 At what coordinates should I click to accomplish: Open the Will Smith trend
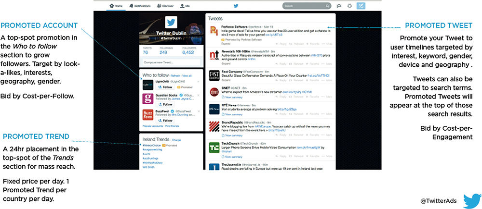pyautogui.click(x=148, y=168)
